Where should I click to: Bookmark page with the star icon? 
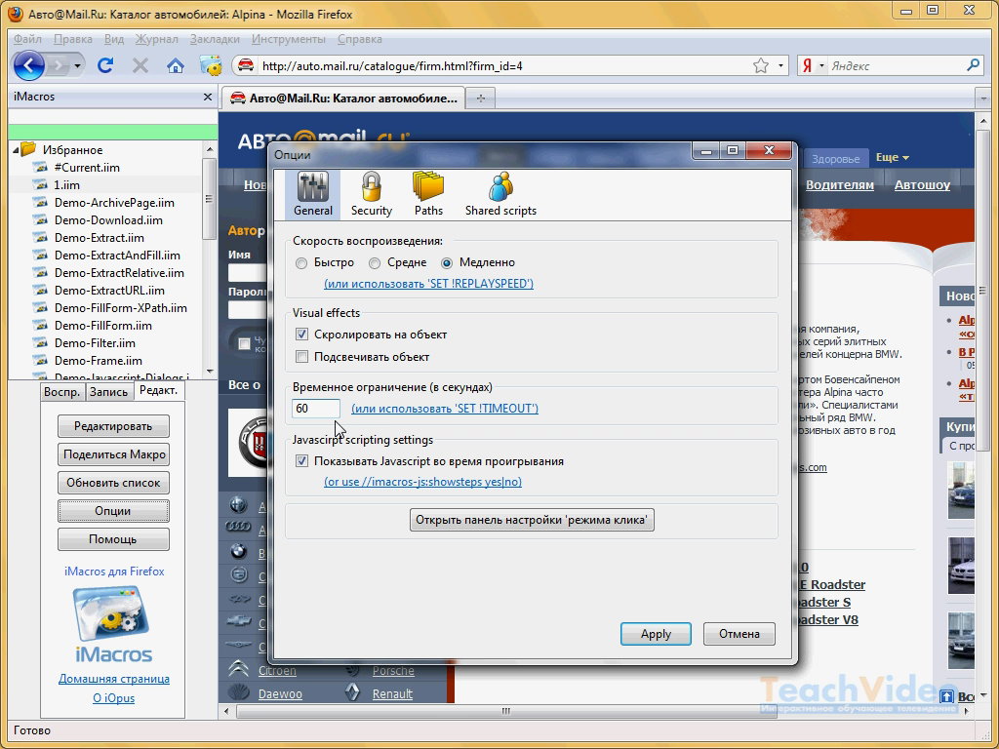click(761, 65)
